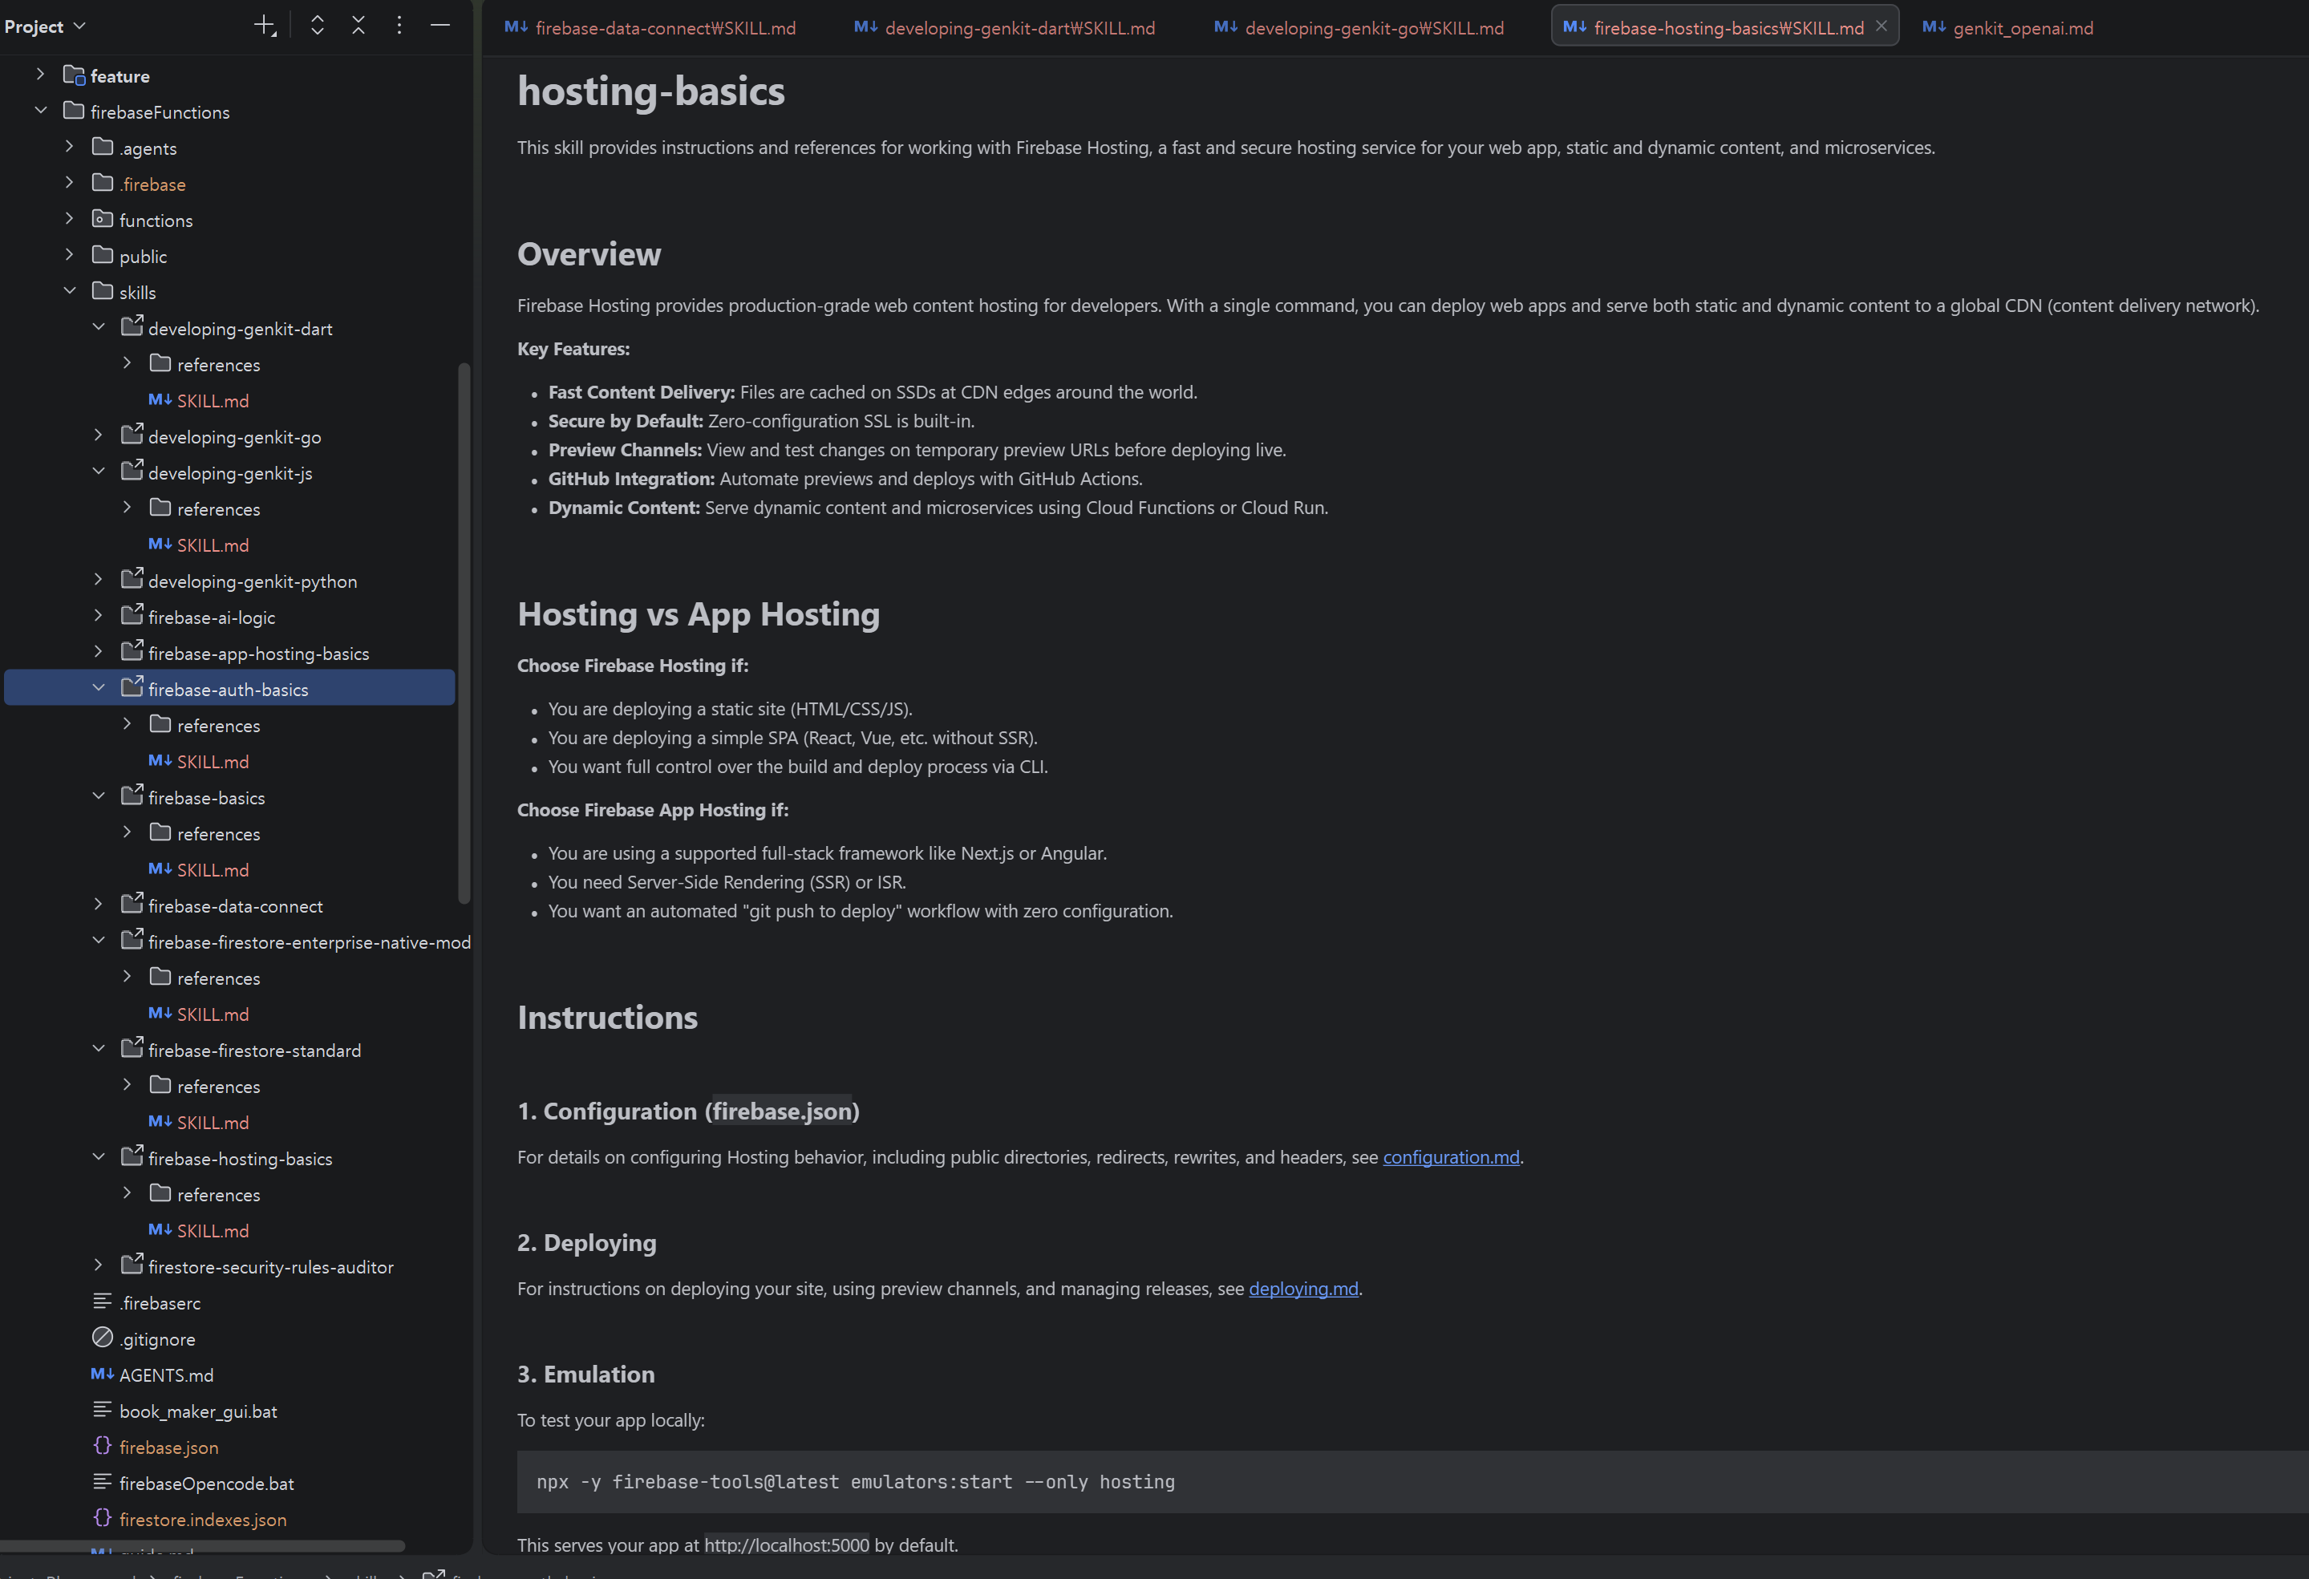Image resolution: width=2309 pixels, height=1579 pixels.
Task: Open the Project panel options (three dots)
Action: [399, 26]
